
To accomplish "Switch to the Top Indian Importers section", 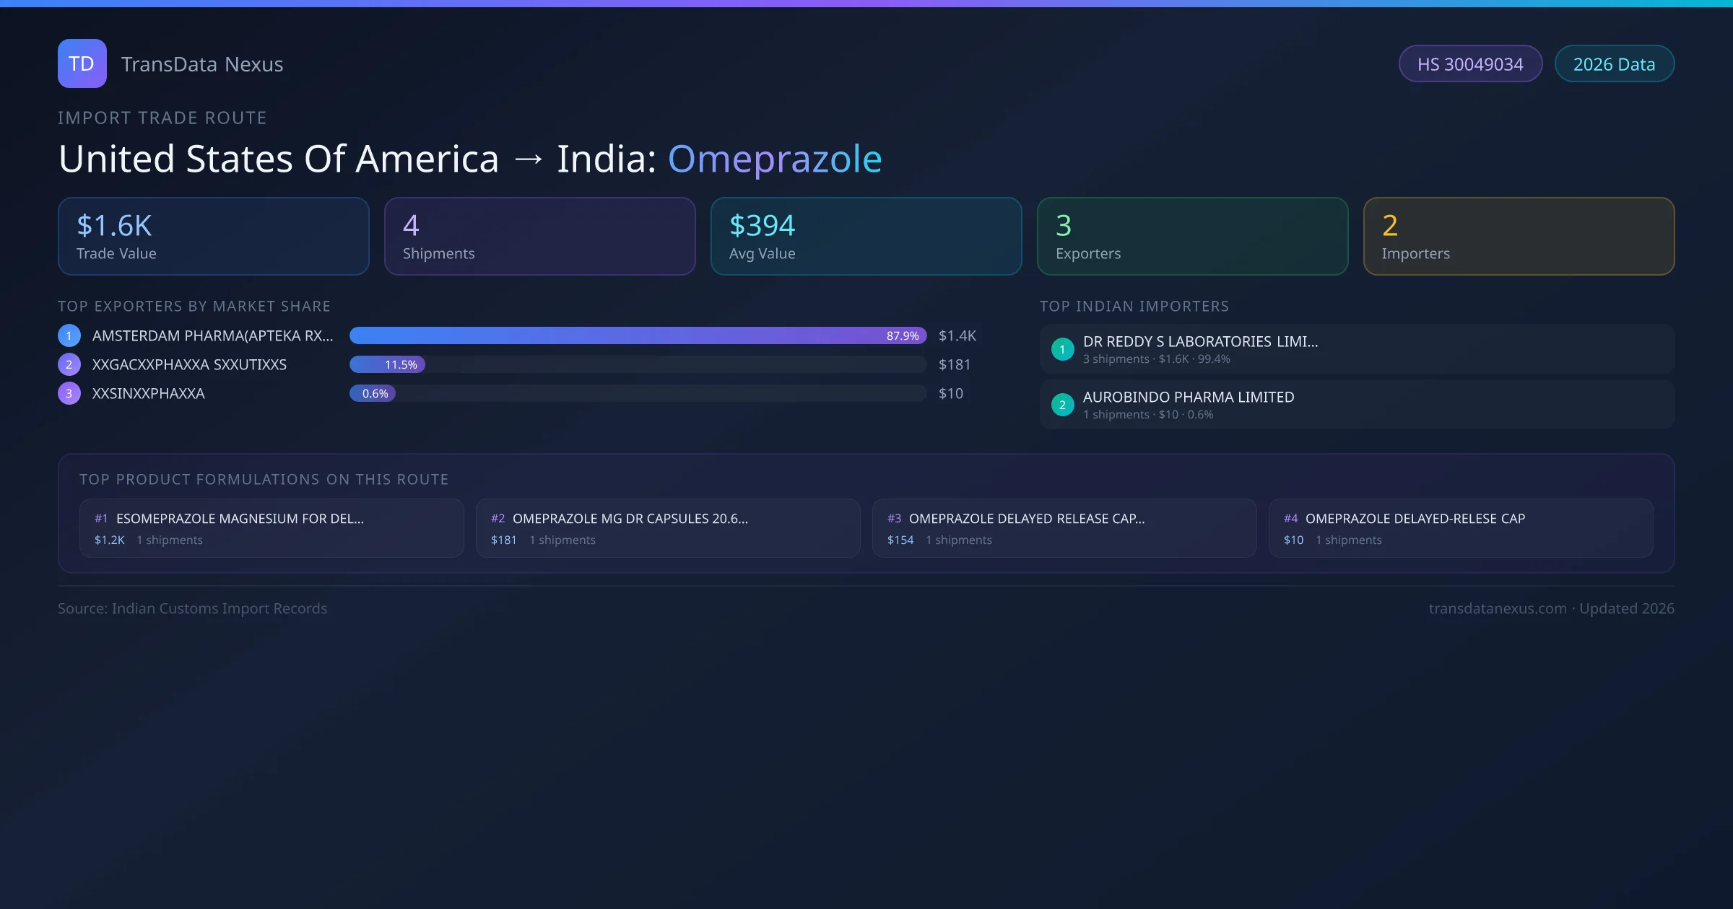I will 1134,306.
